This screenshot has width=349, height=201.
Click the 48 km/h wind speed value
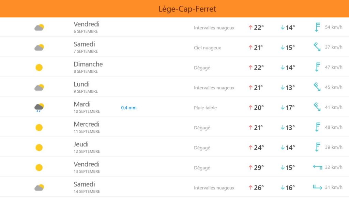334,127
